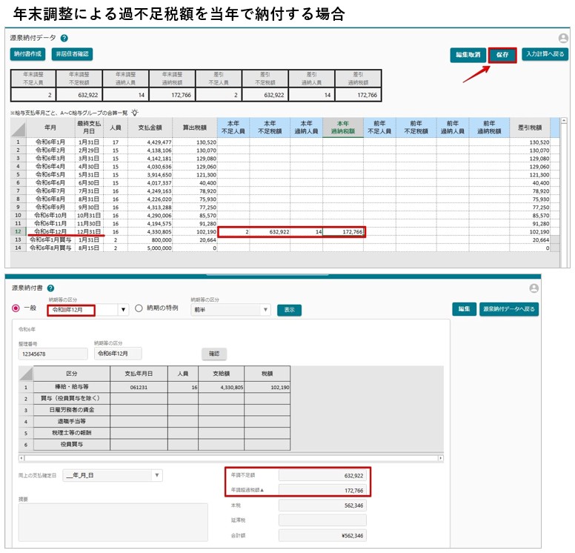Click the 表示 button
This screenshot has width=575, height=553.
tap(289, 310)
